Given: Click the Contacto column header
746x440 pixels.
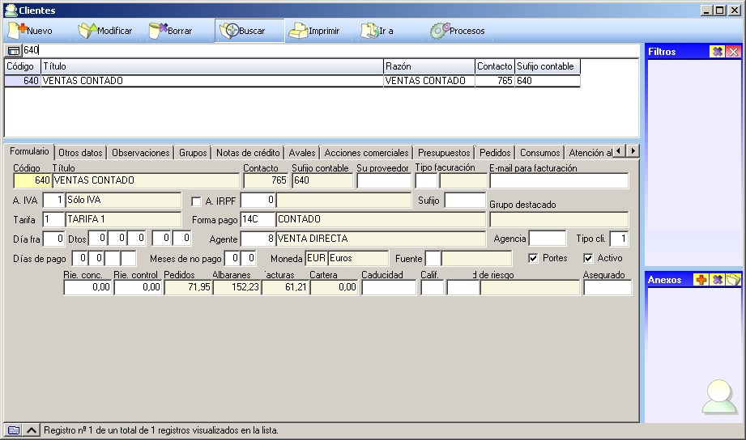Looking at the screenshot, I should click(x=495, y=66).
